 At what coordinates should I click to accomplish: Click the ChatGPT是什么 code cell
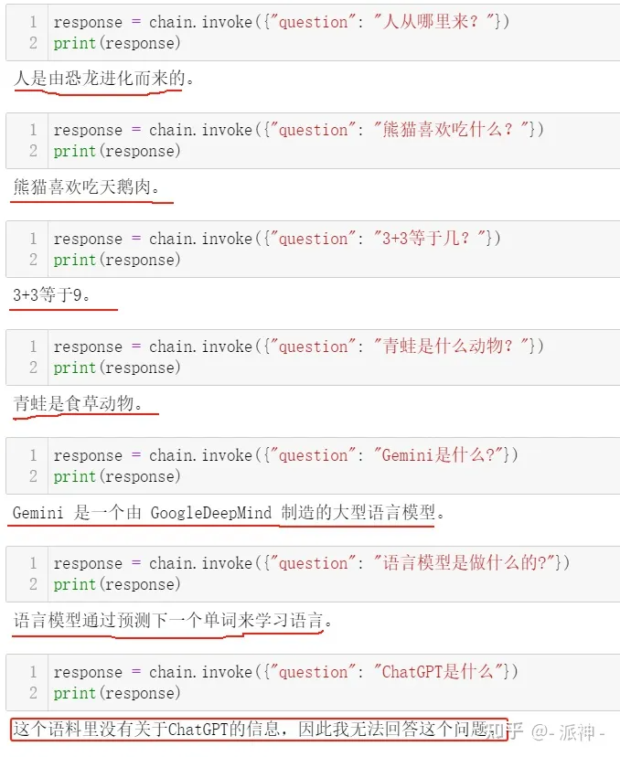(x=313, y=682)
